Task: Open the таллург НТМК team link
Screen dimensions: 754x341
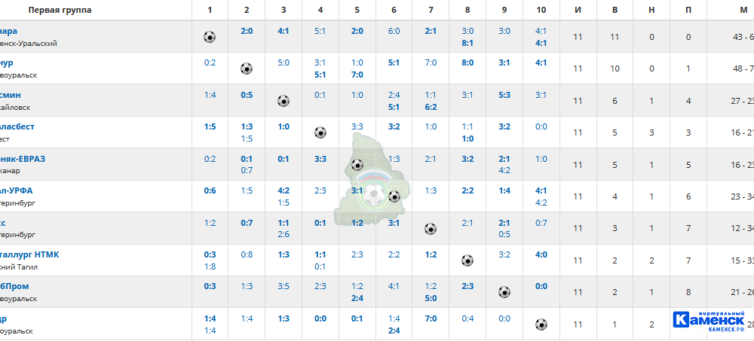Action: tap(29, 254)
